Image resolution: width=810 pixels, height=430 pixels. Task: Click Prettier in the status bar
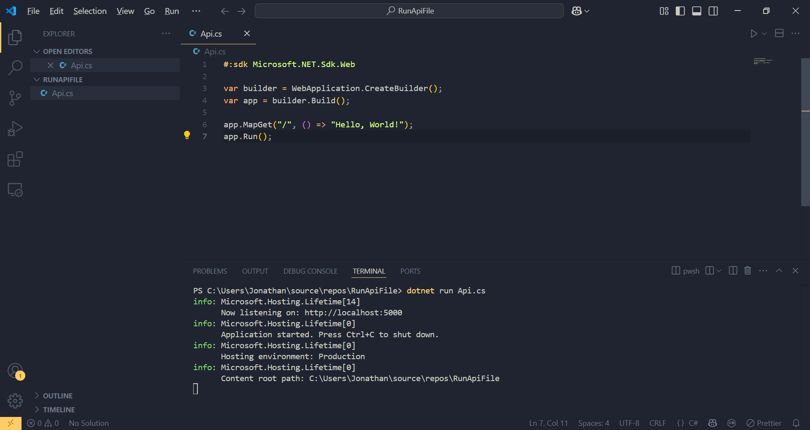click(764, 423)
